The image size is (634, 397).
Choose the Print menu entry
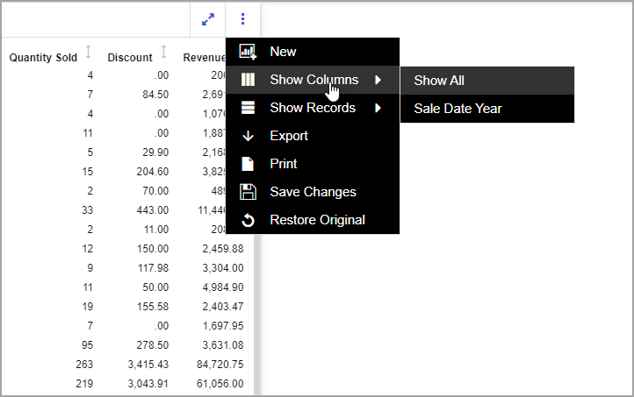pyautogui.click(x=284, y=164)
